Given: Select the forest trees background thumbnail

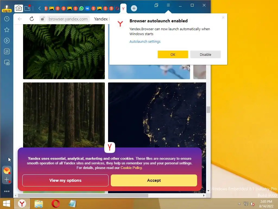Looking at the screenshot, I should tap(64, 115).
